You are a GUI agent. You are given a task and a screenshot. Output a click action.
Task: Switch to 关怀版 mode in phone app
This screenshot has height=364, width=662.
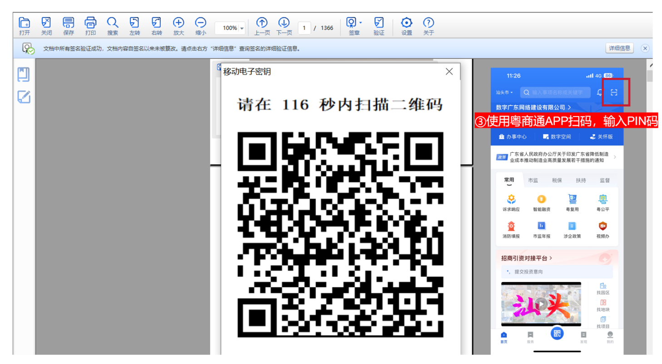[601, 136]
